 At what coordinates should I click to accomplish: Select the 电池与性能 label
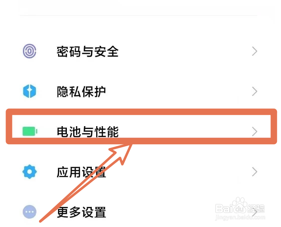point(87,131)
